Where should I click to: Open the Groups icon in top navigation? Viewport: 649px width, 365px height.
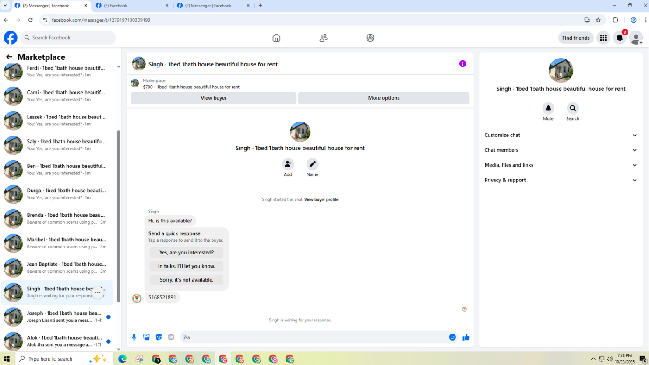(370, 38)
